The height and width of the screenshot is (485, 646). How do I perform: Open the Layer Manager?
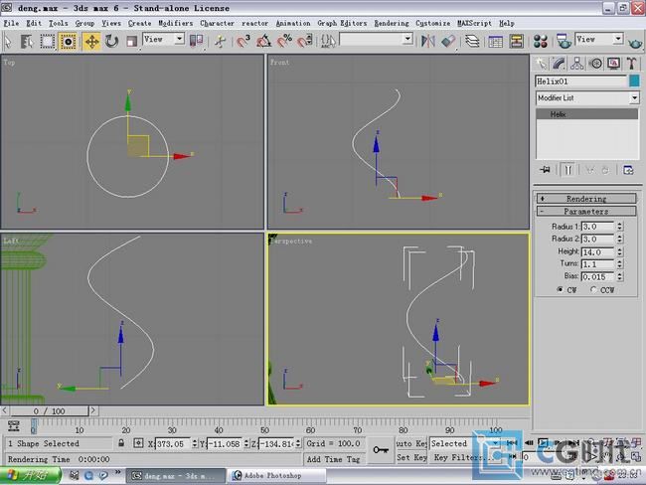[472, 41]
